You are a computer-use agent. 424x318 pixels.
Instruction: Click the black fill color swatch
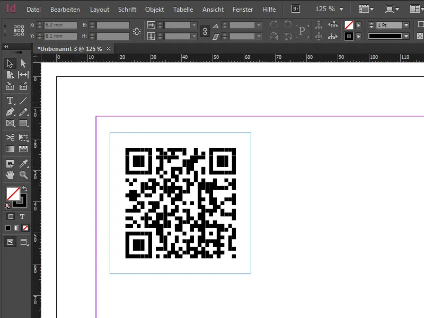8,228
